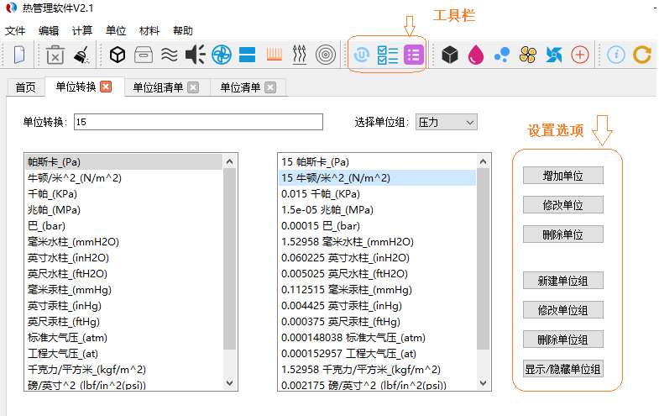Click the new document icon
The width and height of the screenshot is (659, 416).
pos(19,55)
